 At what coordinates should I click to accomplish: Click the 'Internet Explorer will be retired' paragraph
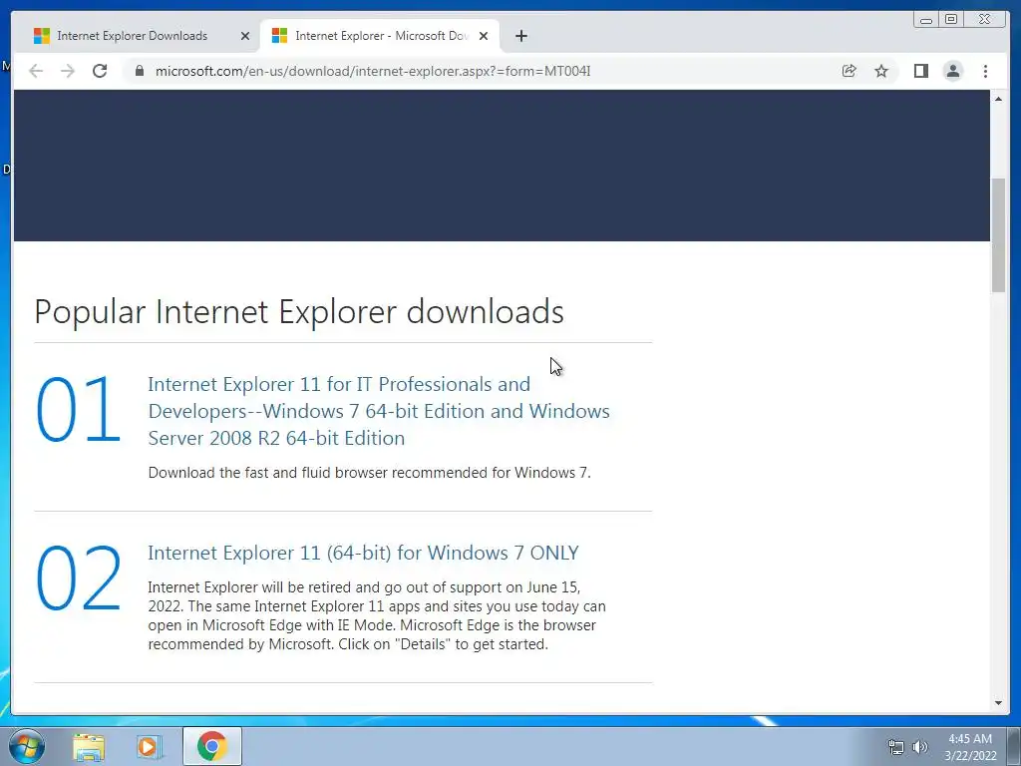tap(377, 615)
